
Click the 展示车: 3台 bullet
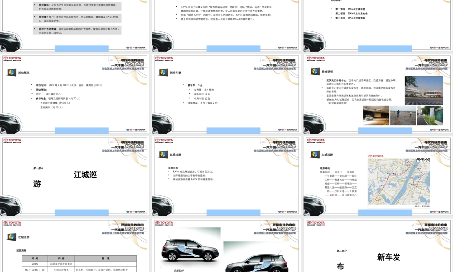click(195, 85)
